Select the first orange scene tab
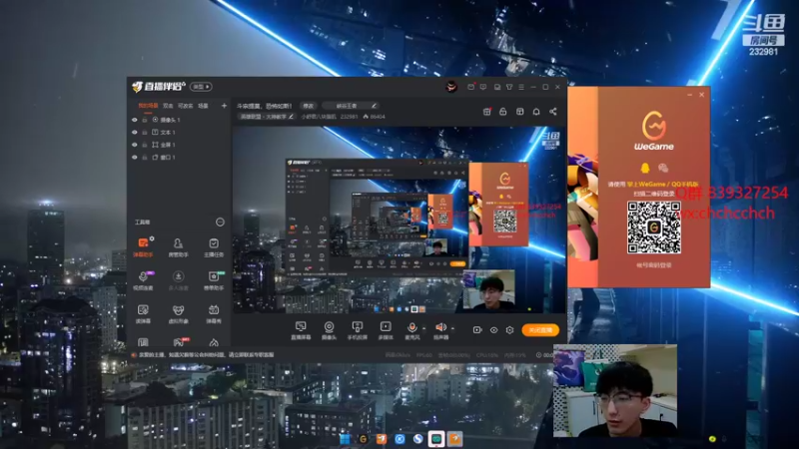The image size is (799, 449). point(148,106)
